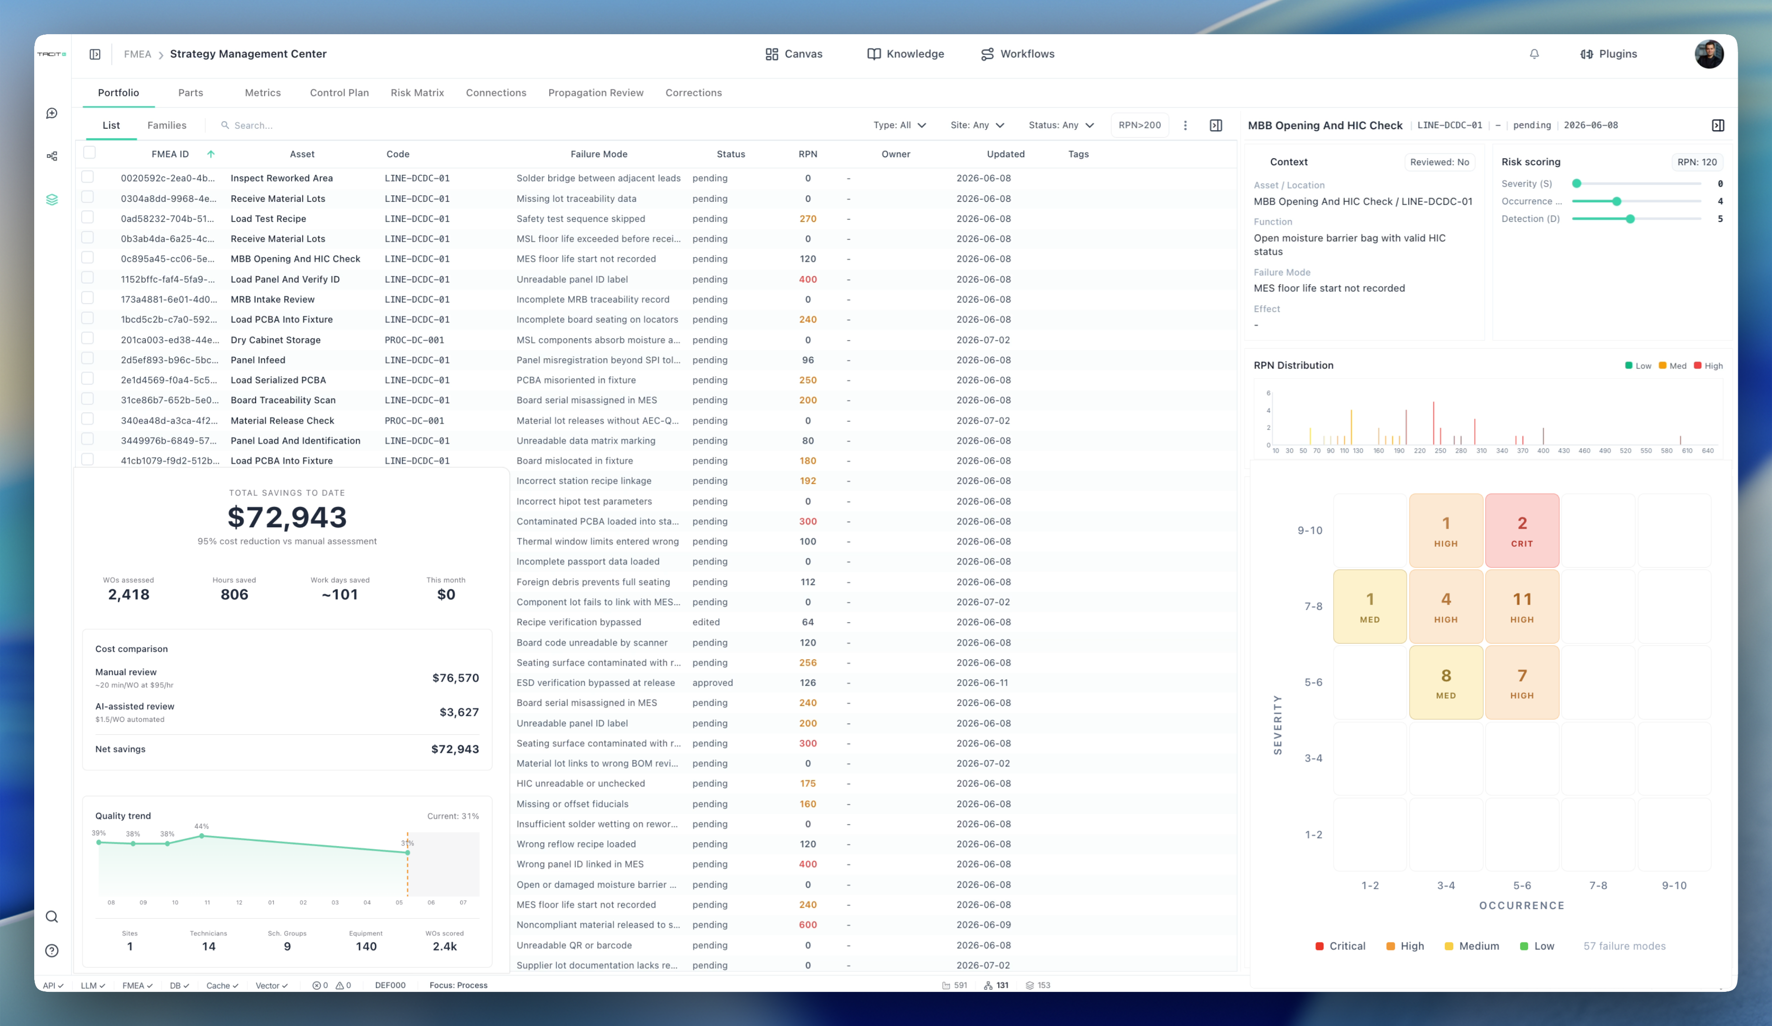This screenshot has height=1026, width=1772.
Task: Sort by FMEA ID ascending arrow
Action: pyautogui.click(x=211, y=154)
